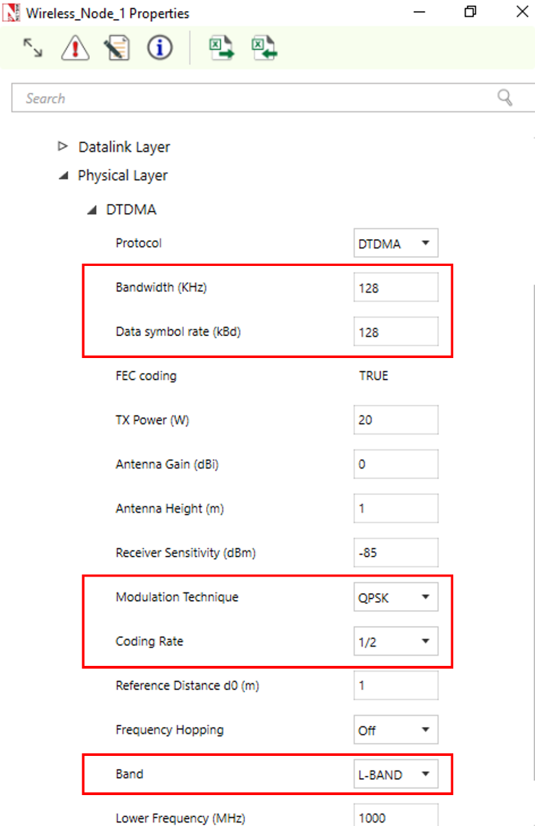Click the pen-and-document edit icon
This screenshot has width=535, height=826.
point(117,48)
